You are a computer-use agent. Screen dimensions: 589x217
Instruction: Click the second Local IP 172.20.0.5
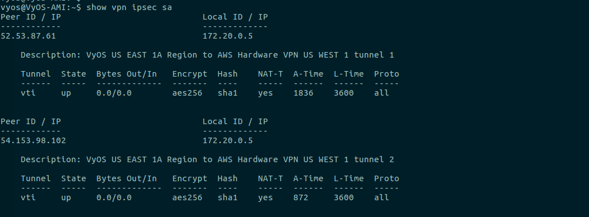coord(228,140)
